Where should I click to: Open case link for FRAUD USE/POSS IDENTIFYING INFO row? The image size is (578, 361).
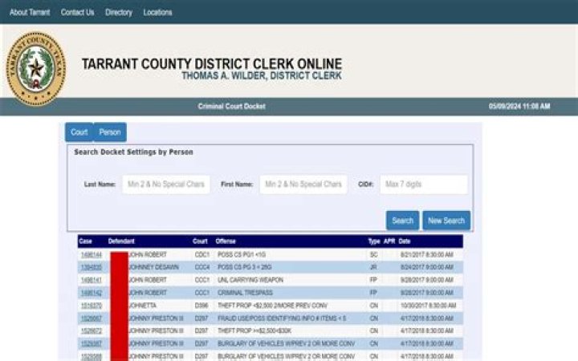pyautogui.click(x=92, y=318)
